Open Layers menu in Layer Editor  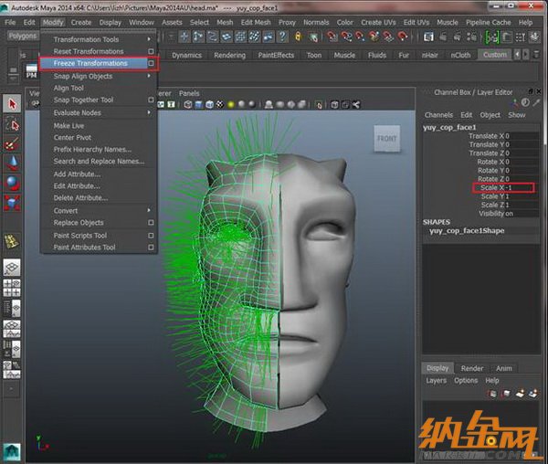(x=437, y=380)
